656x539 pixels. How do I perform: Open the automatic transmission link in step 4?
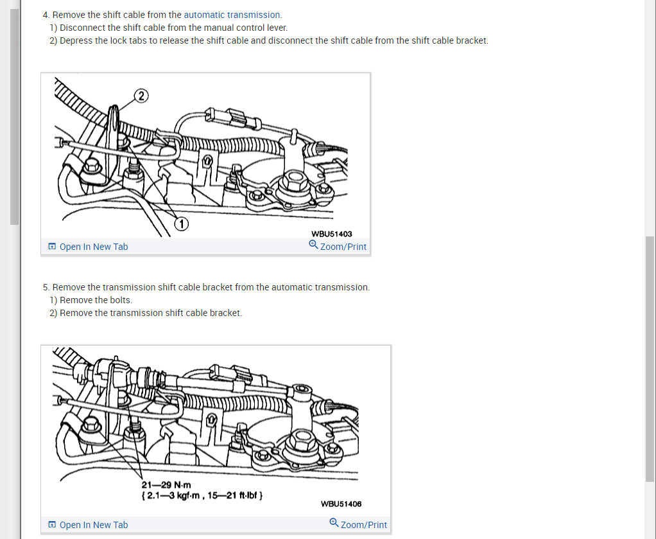232,15
